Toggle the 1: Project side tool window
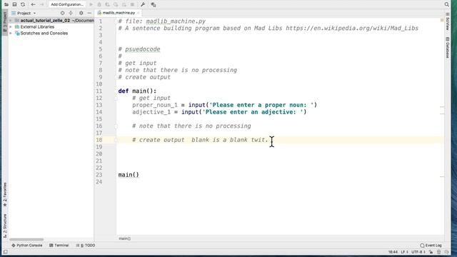The width and height of the screenshot is (457, 257). (x=5, y=22)
